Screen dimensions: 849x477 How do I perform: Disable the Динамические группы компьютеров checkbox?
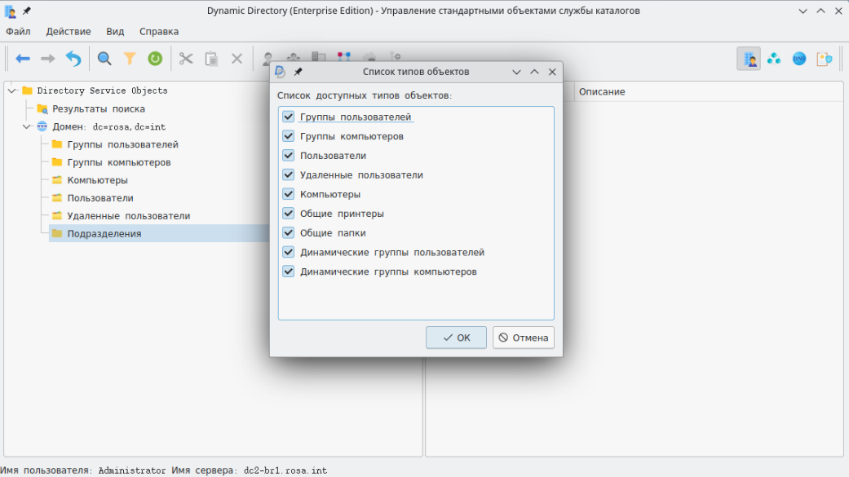[x=288, y=272]
